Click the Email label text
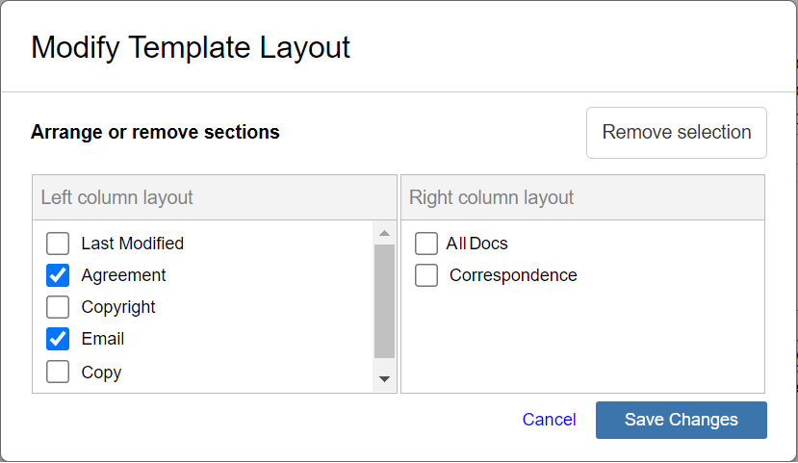Screen dimensions: 798x463 (x=103, y=339)
